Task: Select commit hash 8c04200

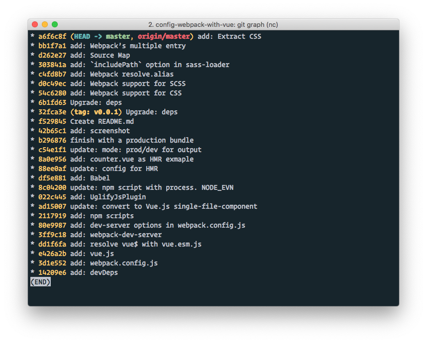Action: coord(52,188)
